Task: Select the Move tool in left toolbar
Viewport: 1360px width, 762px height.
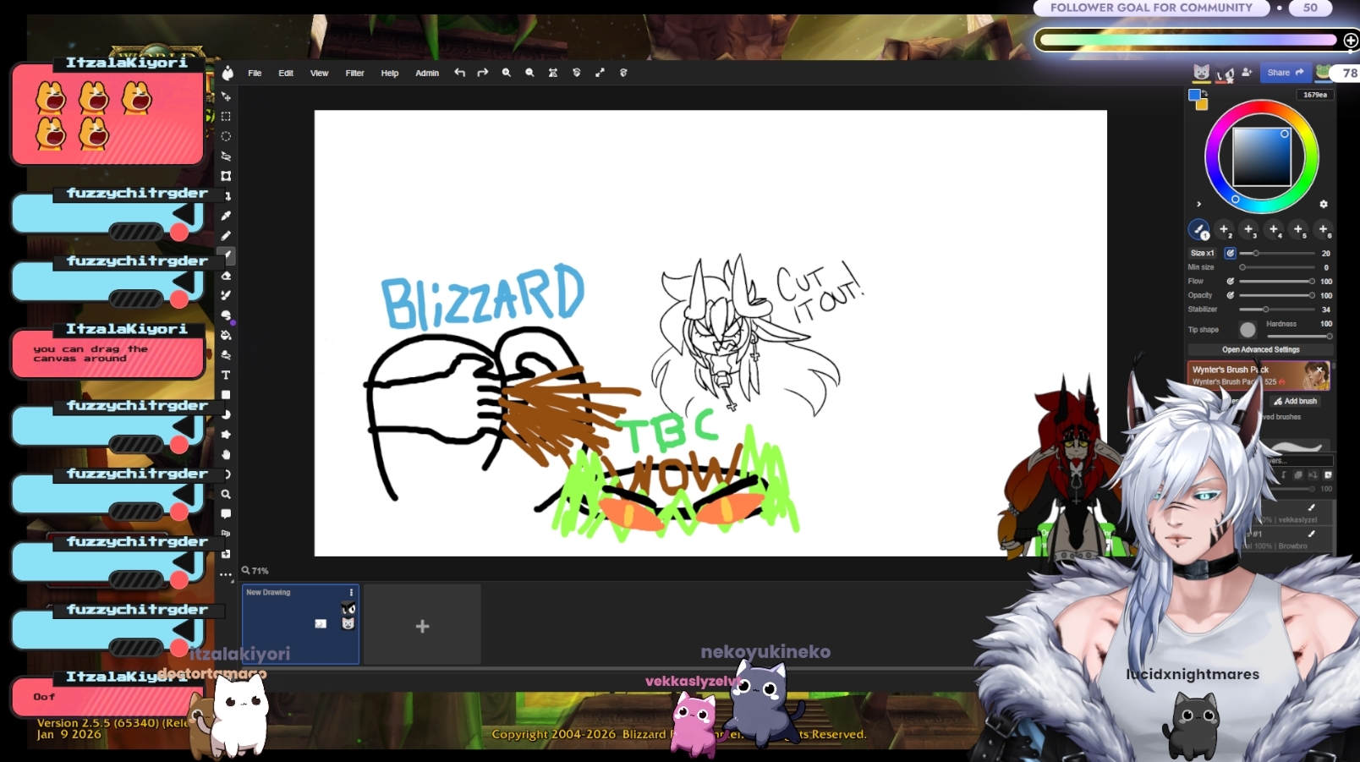Action: tap(226, 96)
